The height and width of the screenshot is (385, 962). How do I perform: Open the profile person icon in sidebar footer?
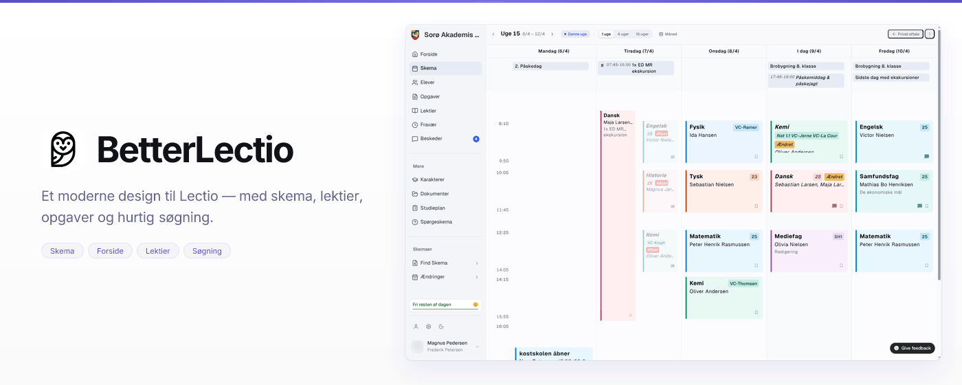click(x=416, y=327)
